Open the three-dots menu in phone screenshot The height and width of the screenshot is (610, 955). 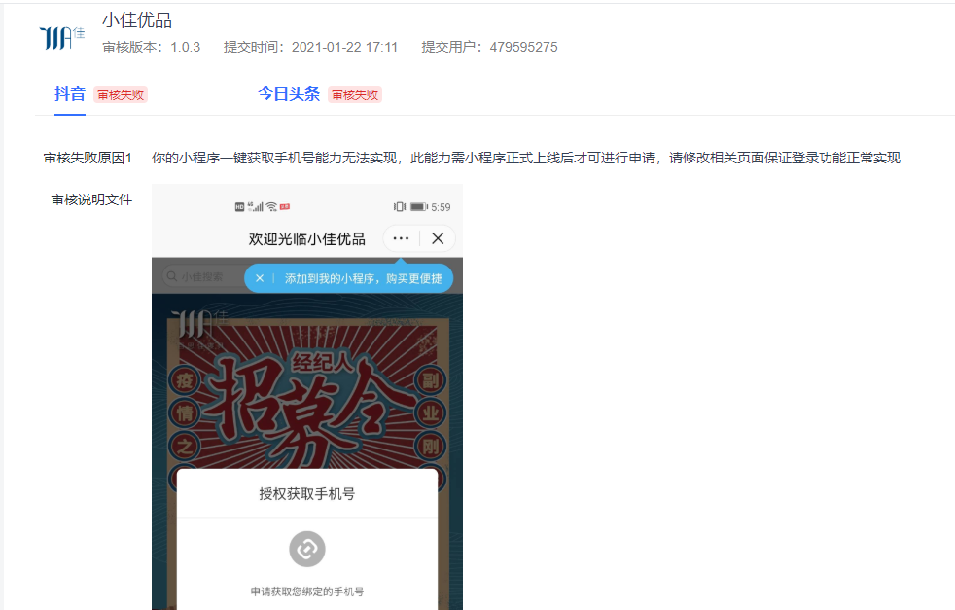pyautogui.click(x=401, y=238)
